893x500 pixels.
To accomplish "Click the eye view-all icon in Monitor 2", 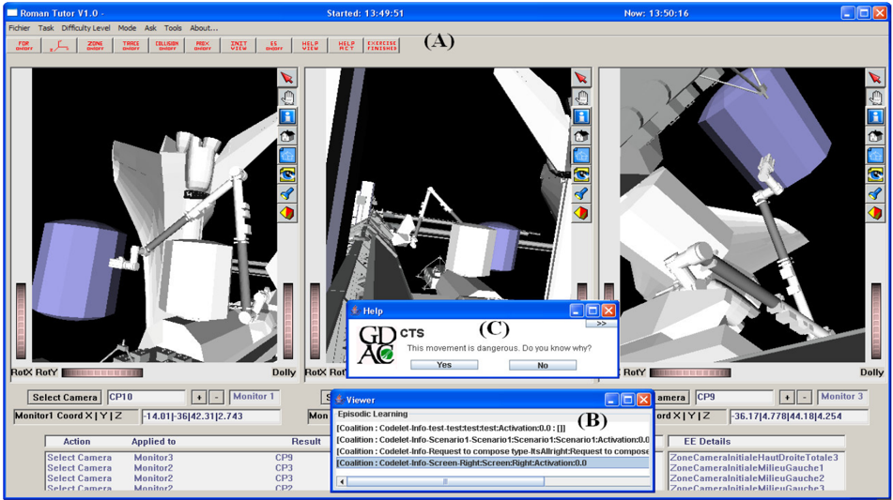I will pyautogui.click(x=581, y=174).
